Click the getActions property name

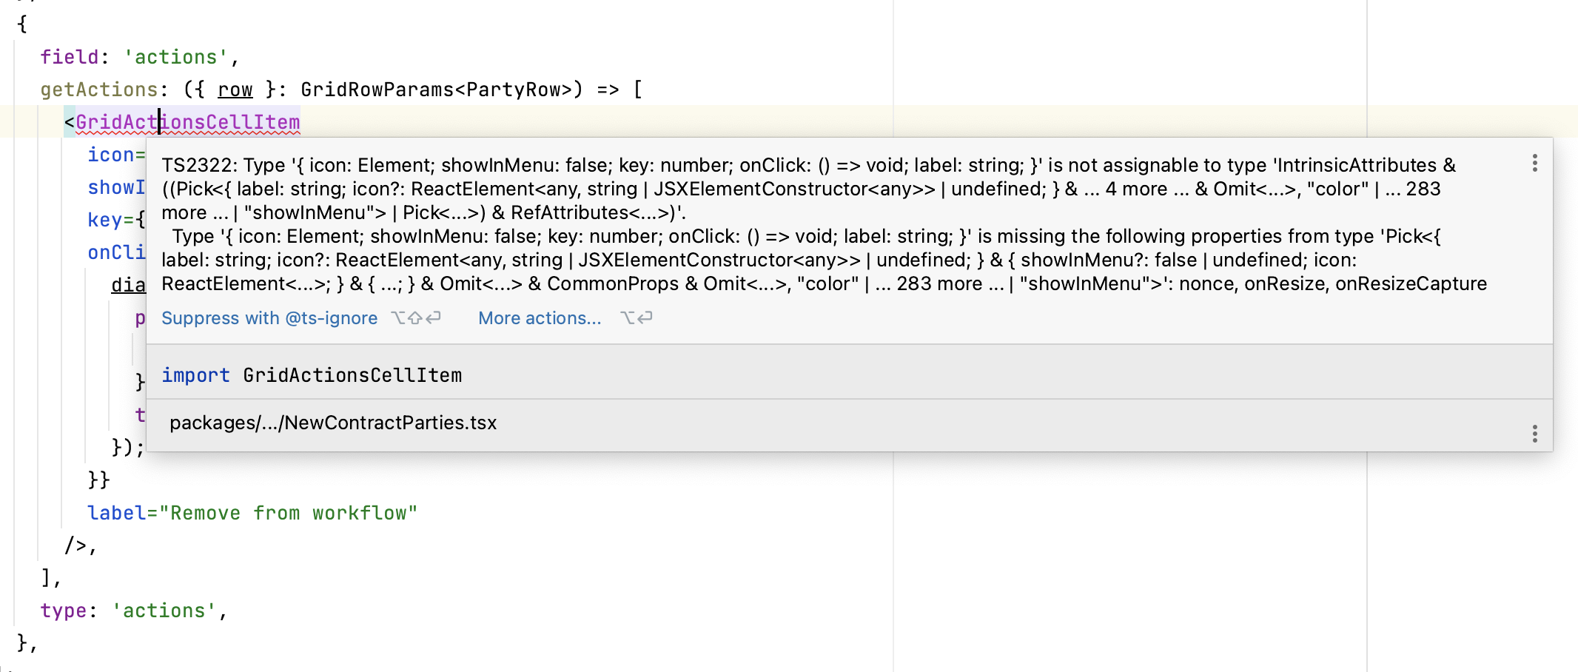coord(101,90)
